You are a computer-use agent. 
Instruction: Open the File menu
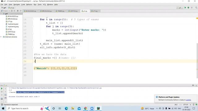point(2,5)
